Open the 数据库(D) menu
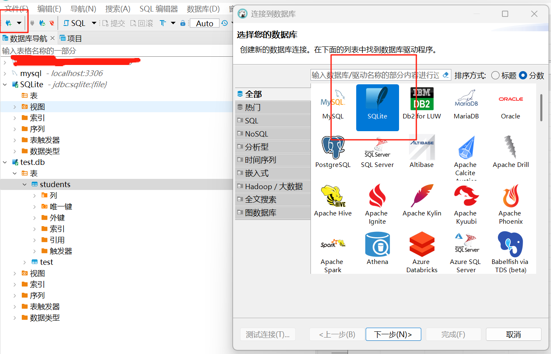 click(203, 9)
